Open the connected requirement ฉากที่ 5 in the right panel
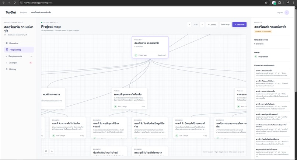Screen dimensions: 297x160 point(272,117)
